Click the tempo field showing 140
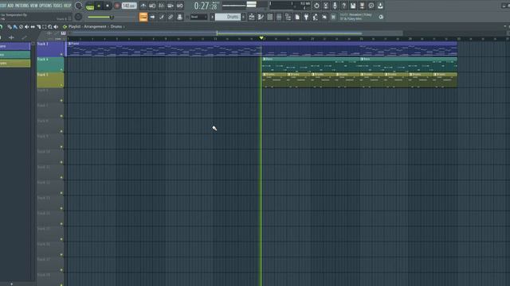The height and width of the screenshot is (286, 510). pos(129,6)
